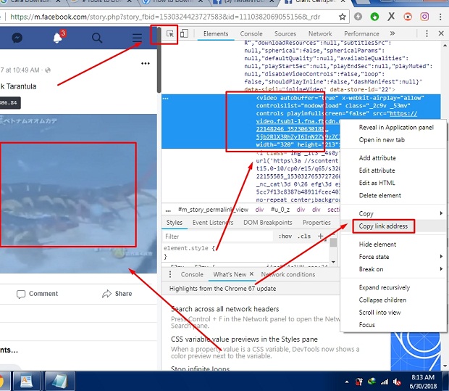The image size is (449, 391).
Task: Expand the Break on submenu
Action: pyautogui.click(x=393, y=269)
